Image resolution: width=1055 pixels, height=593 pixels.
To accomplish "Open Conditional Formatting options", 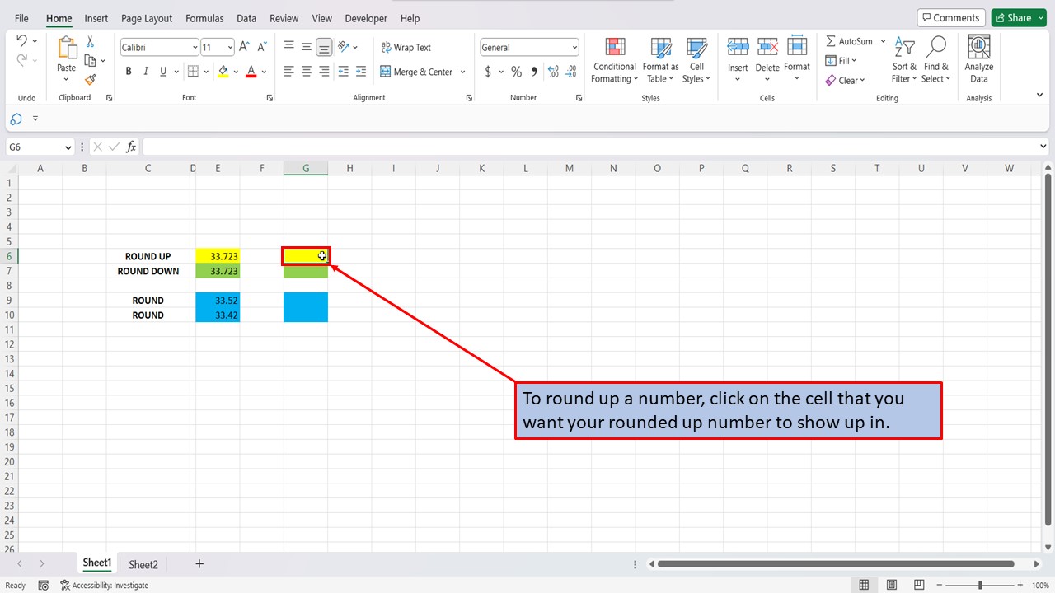I will coord(614,59).
